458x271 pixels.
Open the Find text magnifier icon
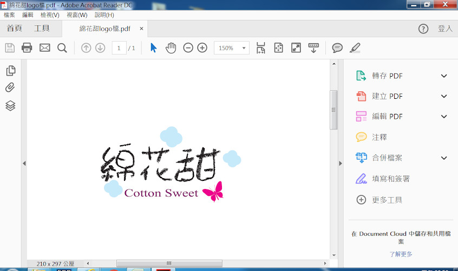62,48
